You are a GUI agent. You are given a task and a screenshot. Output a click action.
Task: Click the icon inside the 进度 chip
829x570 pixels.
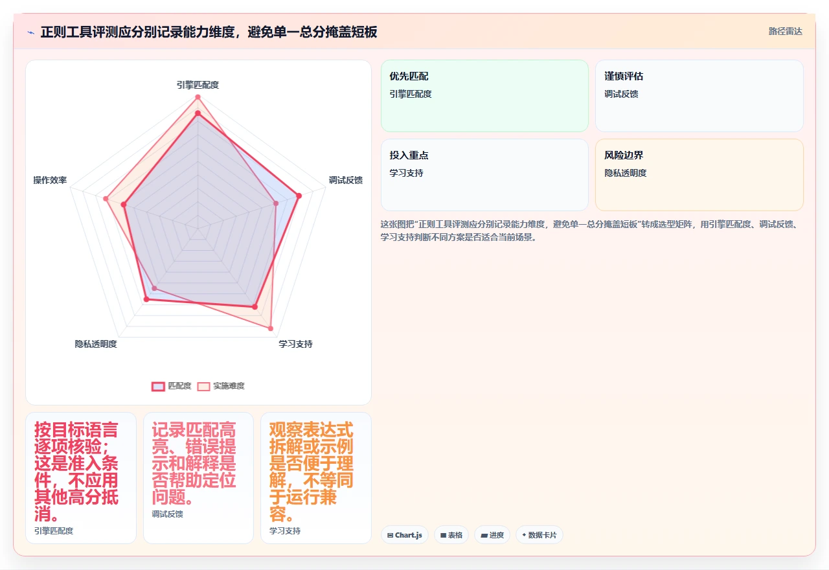pos(484,535)
